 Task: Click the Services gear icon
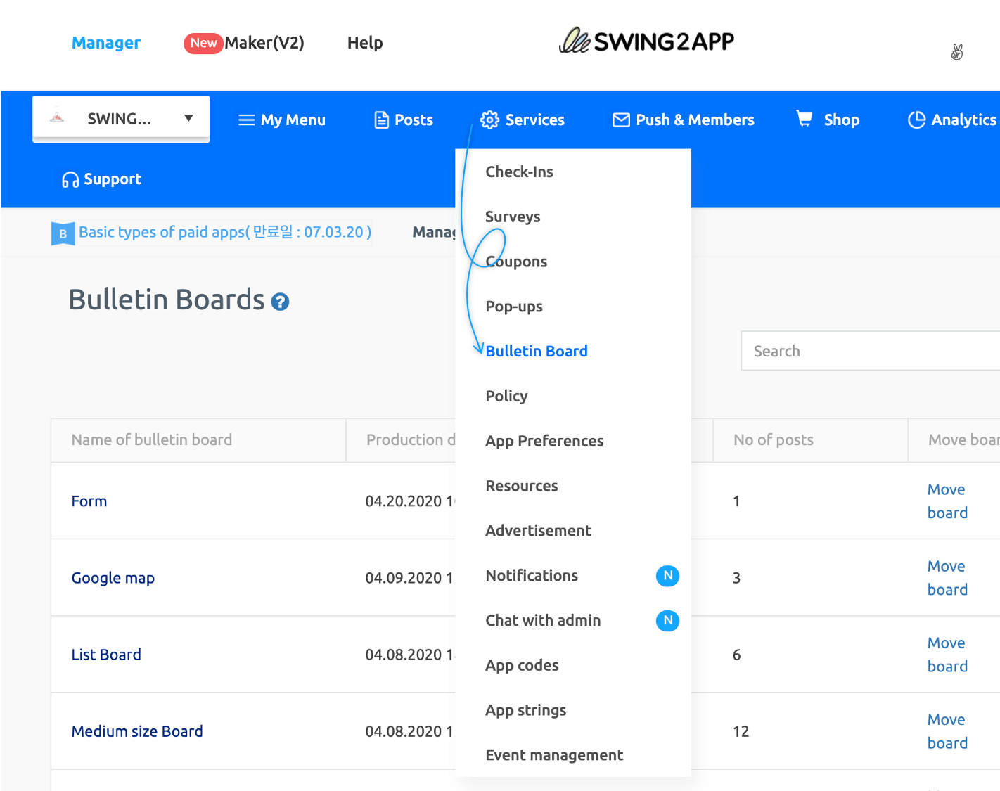pos(489,120)
